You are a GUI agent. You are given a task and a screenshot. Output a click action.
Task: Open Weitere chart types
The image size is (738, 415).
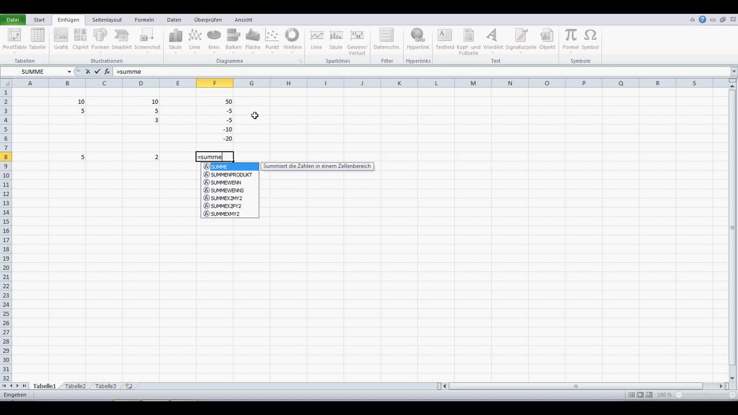[x=292, y=40]
